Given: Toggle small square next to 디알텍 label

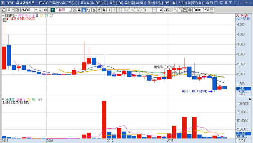Looking at the screenshot, I should click(3, 16).
